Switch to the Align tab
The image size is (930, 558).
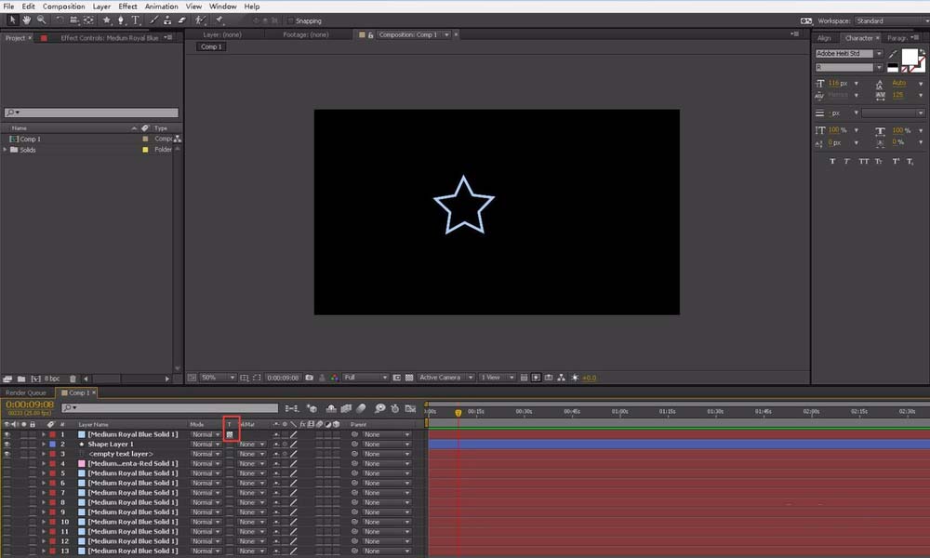pyautogui.click(x=824, y=38)
